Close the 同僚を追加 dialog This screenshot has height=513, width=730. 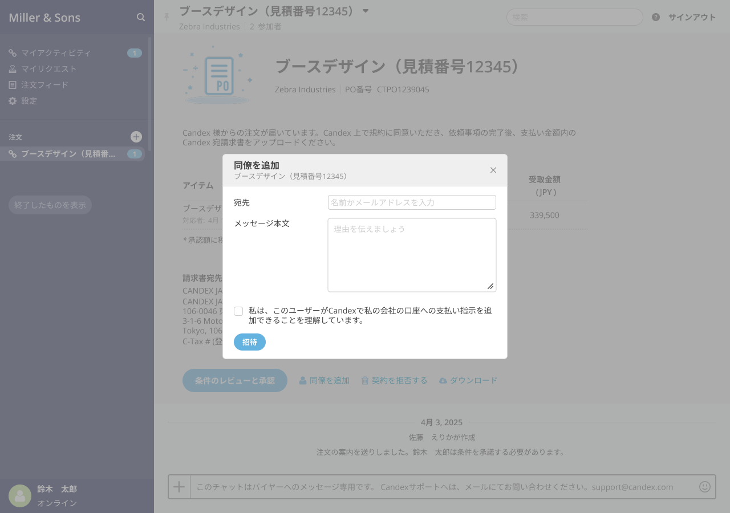(493, 170)
